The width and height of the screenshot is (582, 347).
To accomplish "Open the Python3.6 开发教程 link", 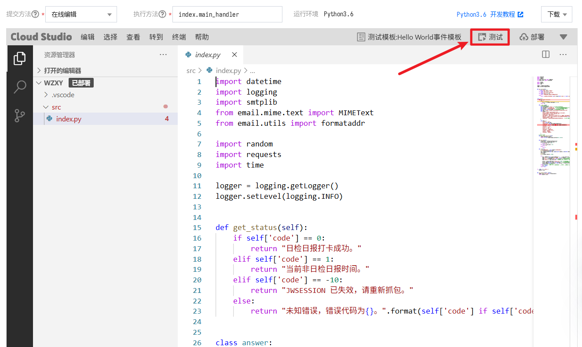I will pyautogui.click(x=490, y=15).
